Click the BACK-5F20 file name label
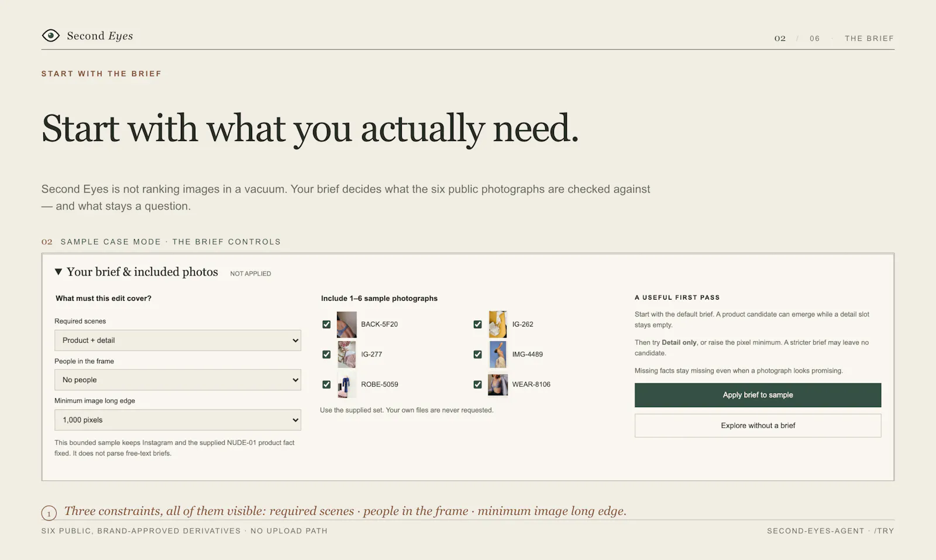The width and height of the screenshot is (936, 560). 379,324
